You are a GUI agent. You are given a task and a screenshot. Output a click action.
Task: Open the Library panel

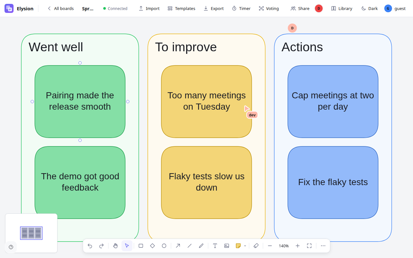click(342, 8)
